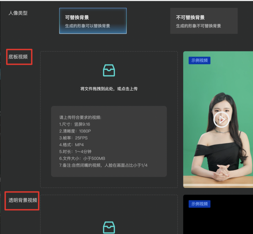This screenshot has width=253, height=234.
Task: Click 生成的形象可以替换背景 description text
Action: pyautogui.click(x=87, y=26)
